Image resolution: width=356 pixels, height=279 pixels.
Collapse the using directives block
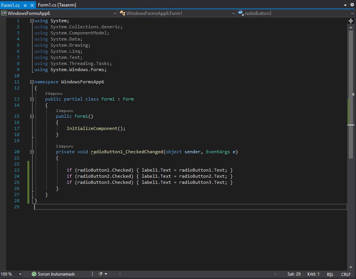[32, 21]
